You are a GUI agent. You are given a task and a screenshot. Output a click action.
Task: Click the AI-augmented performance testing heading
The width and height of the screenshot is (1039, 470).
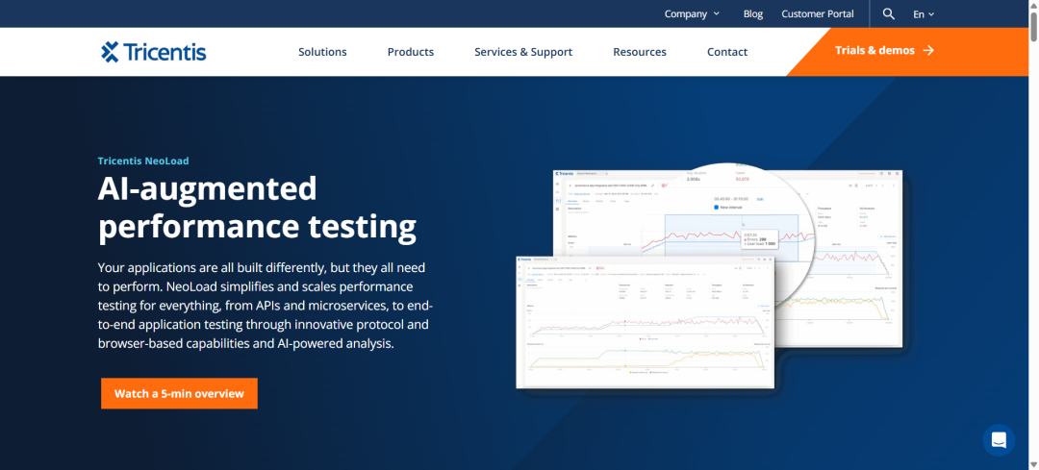point(257,208)
